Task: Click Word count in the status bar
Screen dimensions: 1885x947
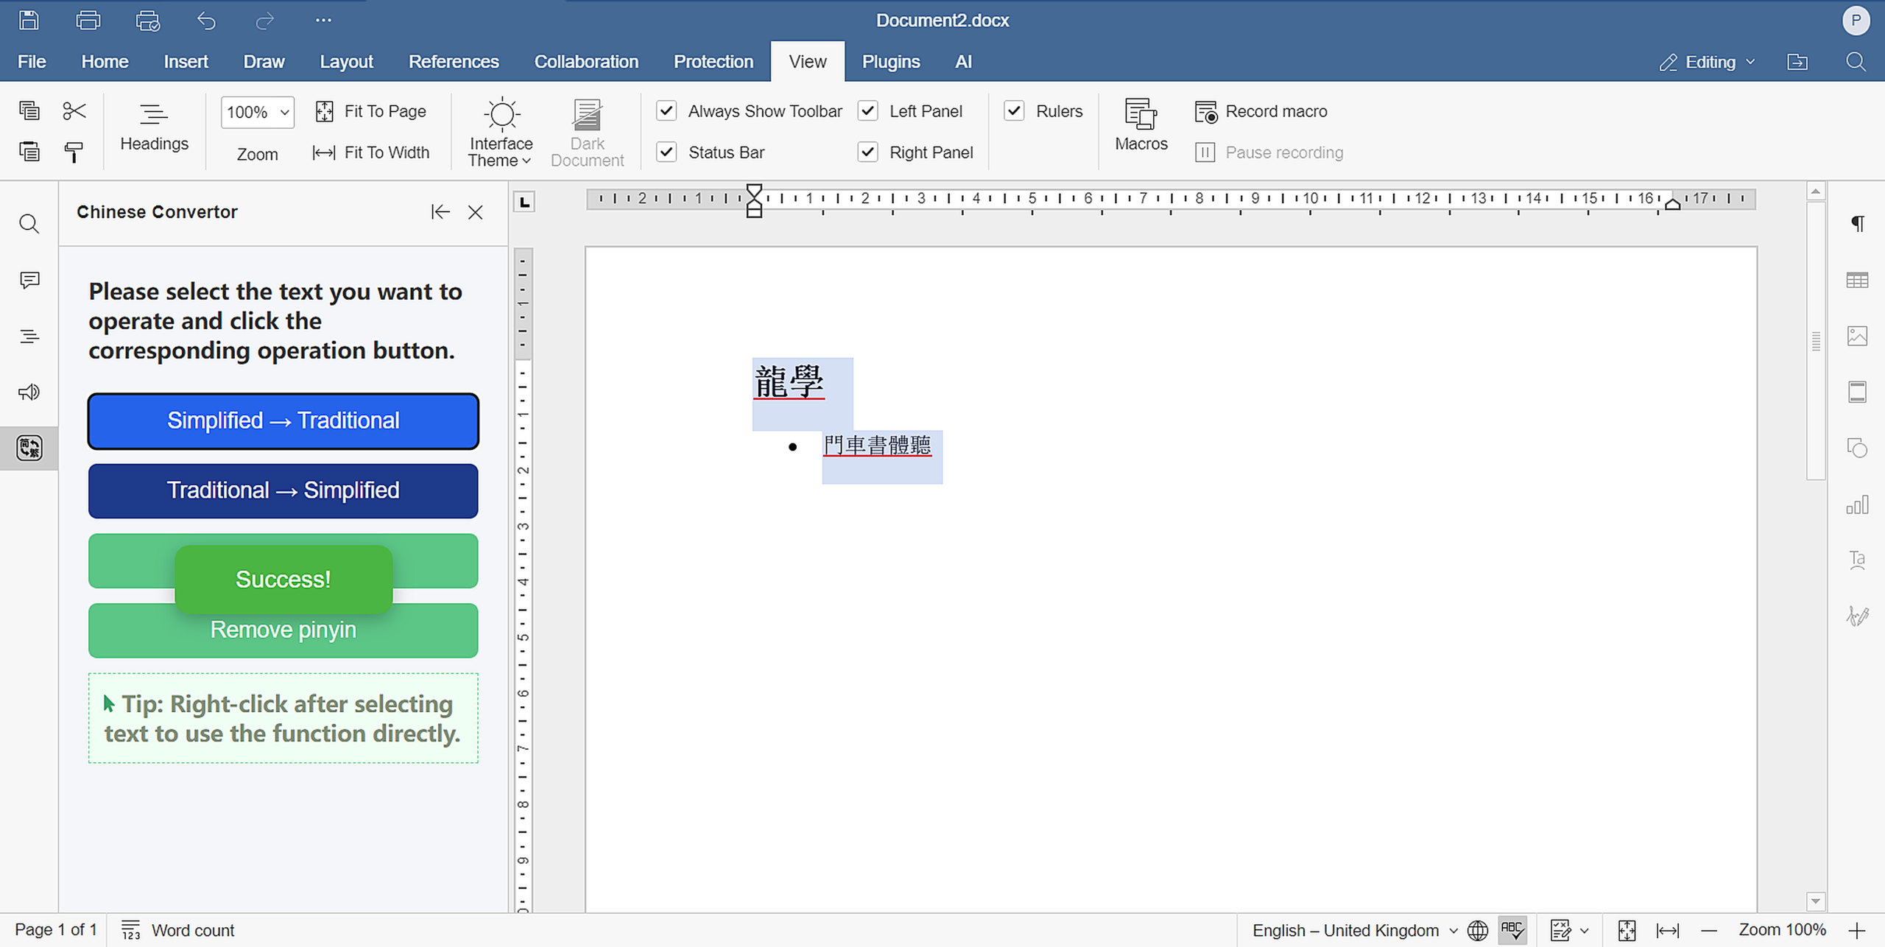Action: click(x=177, y=930)
